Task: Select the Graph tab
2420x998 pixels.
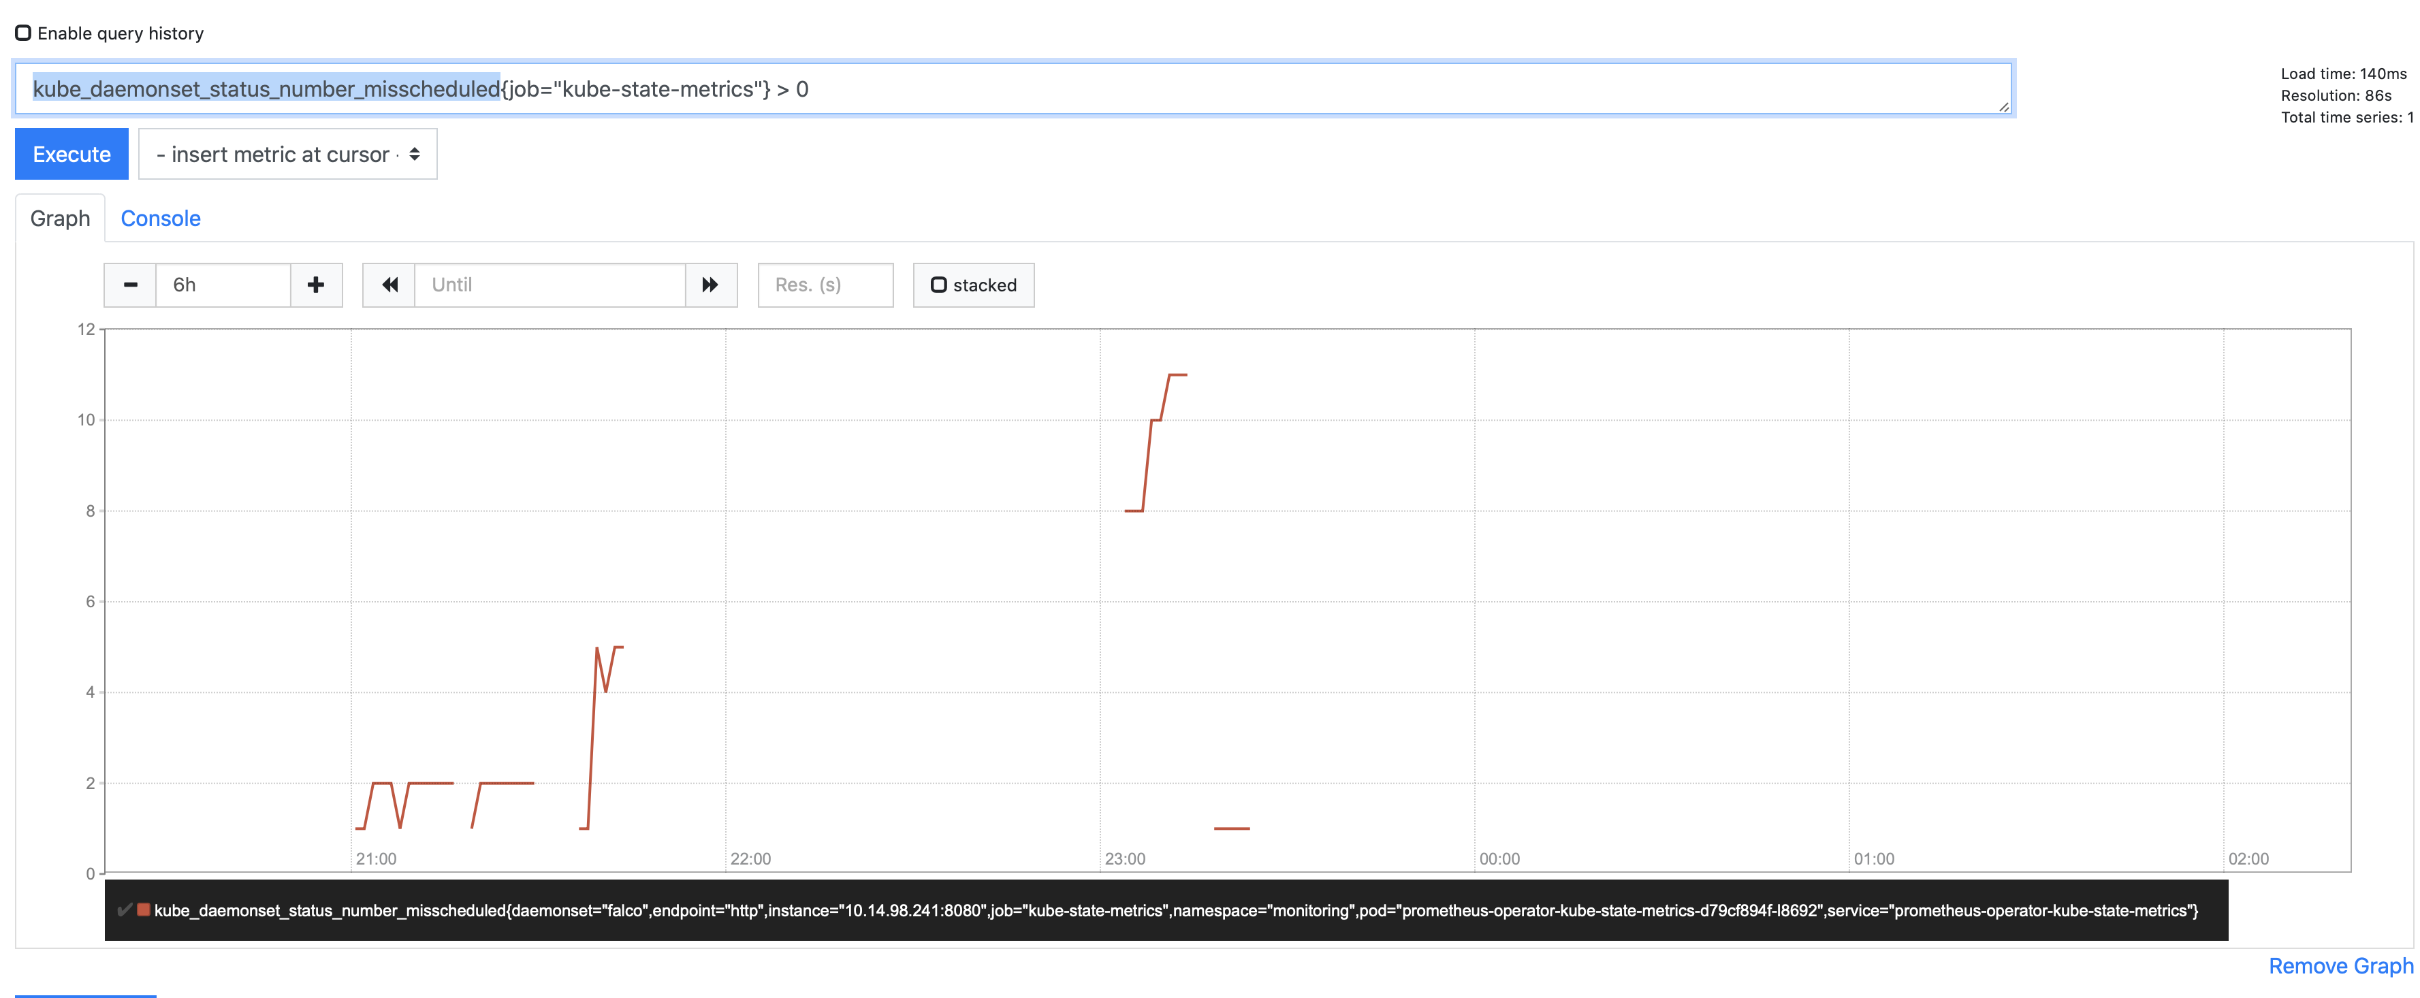Action: (59, 218)
